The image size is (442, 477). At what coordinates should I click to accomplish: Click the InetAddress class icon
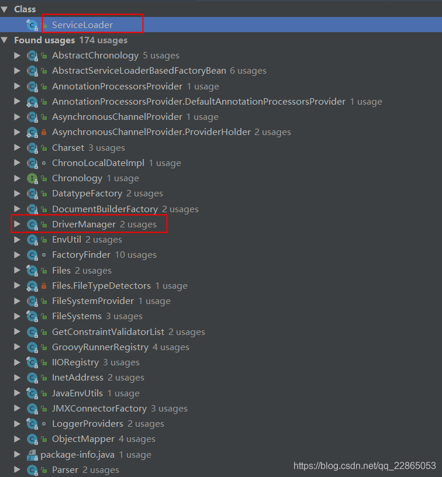[32, 378]
